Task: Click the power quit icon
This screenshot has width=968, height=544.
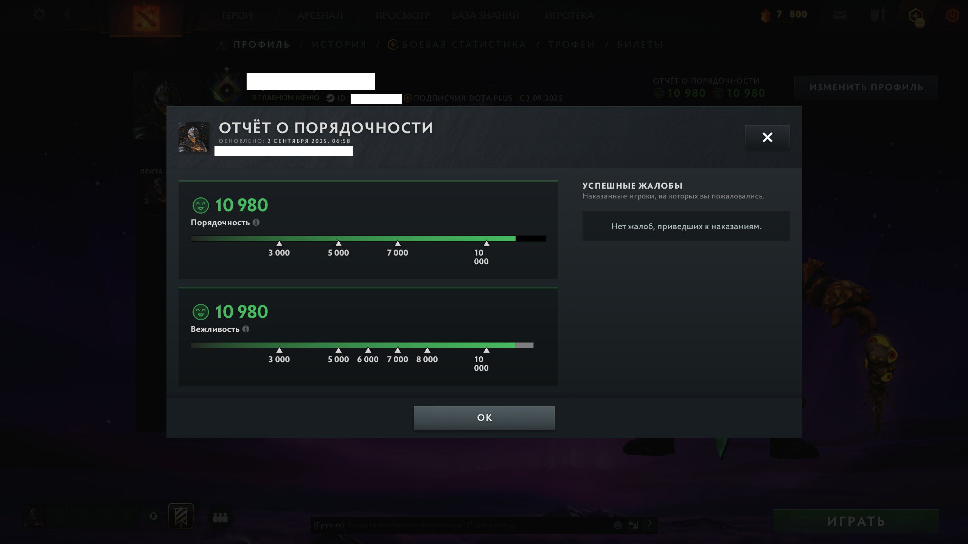Action: [952, 15]
